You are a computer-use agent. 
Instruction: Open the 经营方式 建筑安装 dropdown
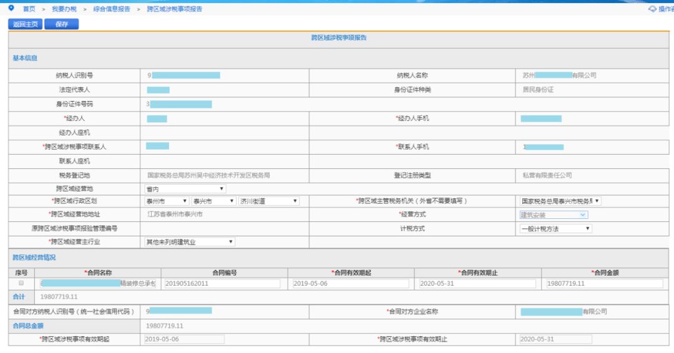click(x=554, y=215)
